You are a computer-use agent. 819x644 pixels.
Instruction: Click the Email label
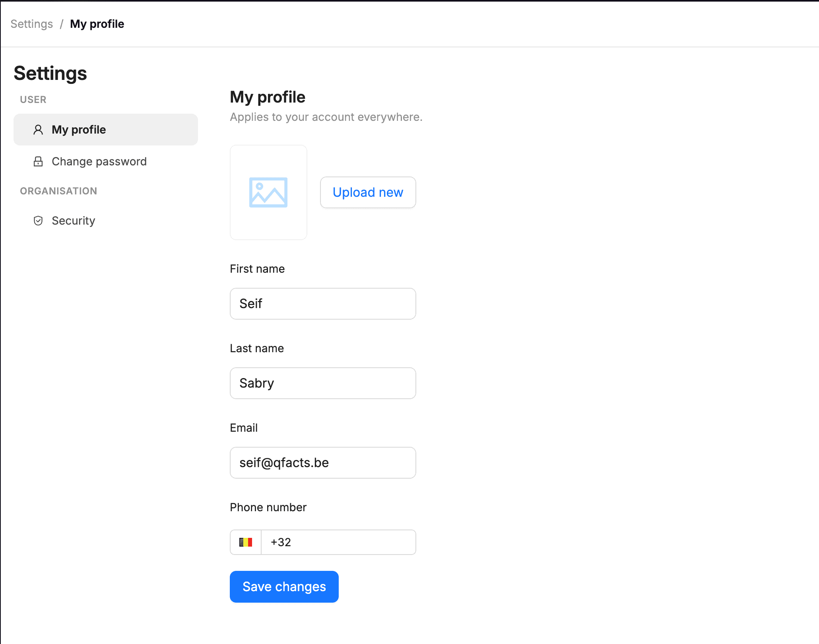point(244,428)
